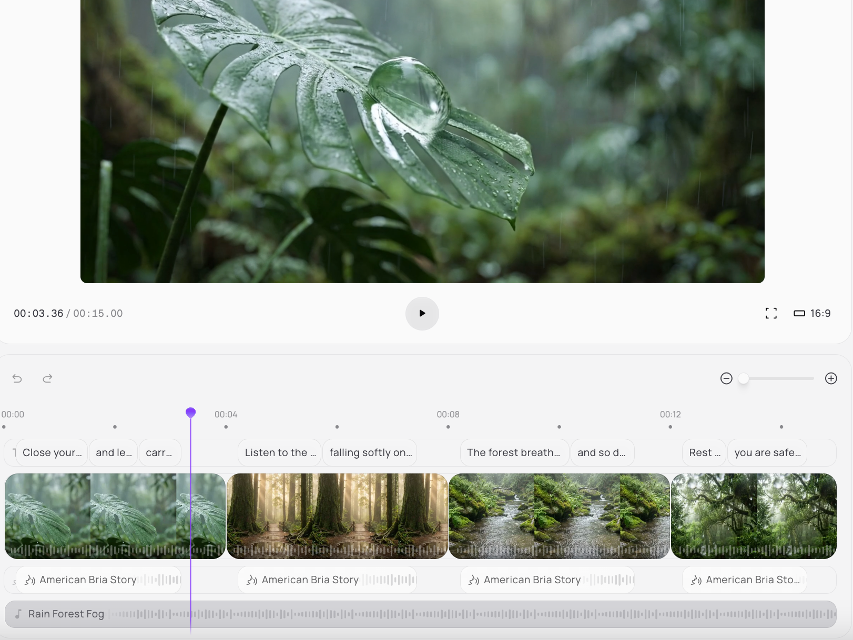853x640 pixels.
Task: Select the 'Listen to the...' caption clip
Action: [280, 452]
